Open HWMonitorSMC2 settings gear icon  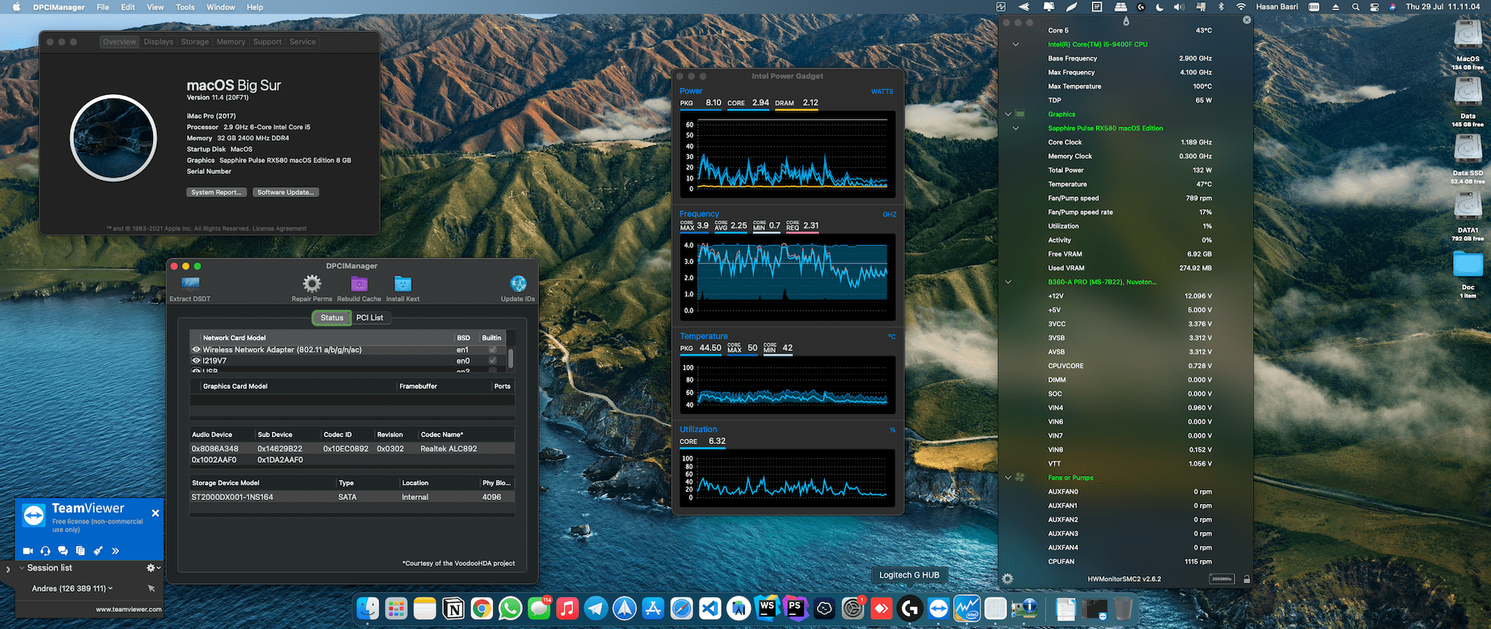click(x=1007, y=579)
